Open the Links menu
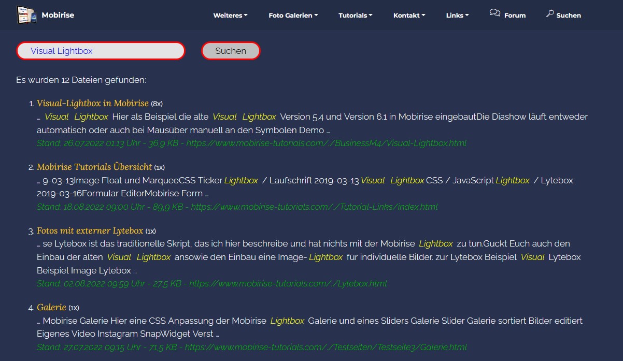 click(x=457, y=16)
